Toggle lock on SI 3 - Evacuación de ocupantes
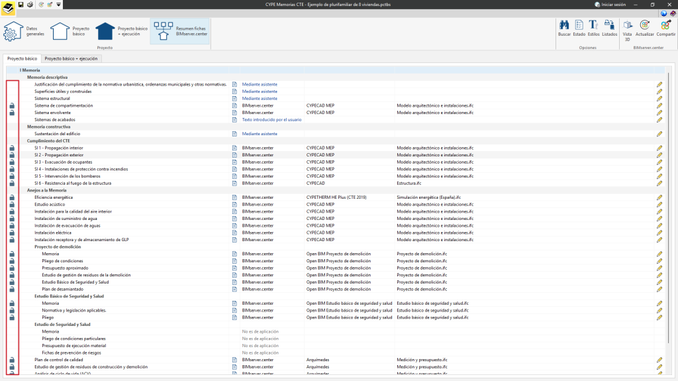The width and height of the screenshot is (678, 381). tap(12, 162)
